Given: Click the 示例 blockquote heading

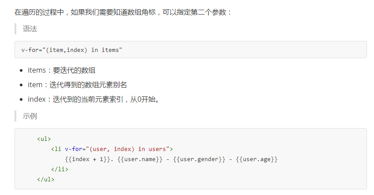Looking at the screenshot, I should pos(30,116).
